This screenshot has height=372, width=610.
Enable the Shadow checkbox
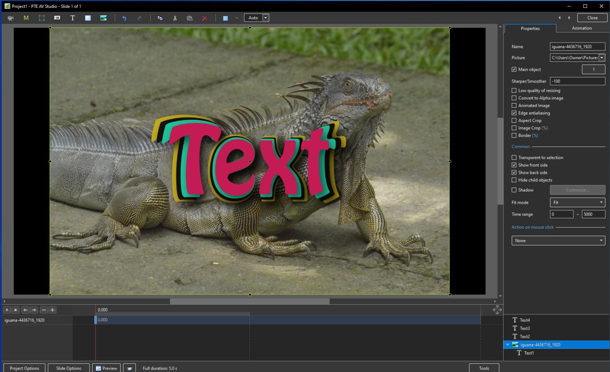(x=514, y=190)
